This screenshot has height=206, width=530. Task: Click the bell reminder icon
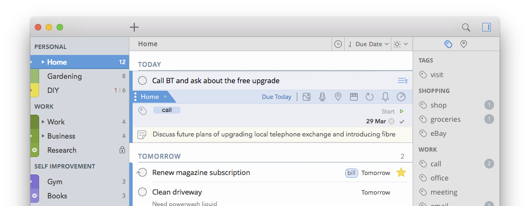tap(385, 97)
